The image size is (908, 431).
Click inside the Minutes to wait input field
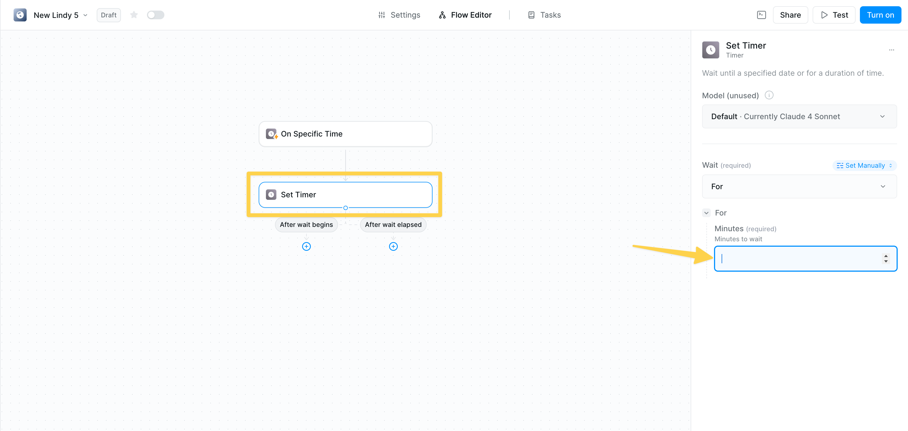pos(793,258)
